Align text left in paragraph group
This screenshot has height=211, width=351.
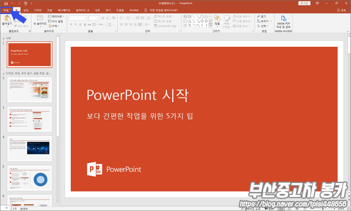click(x=122, y=25)
